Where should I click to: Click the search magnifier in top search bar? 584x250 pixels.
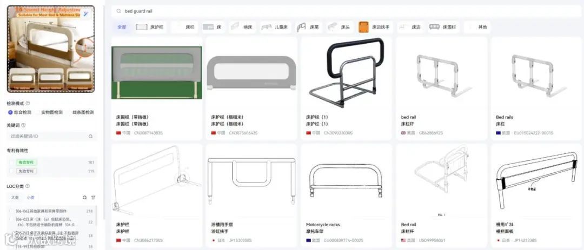tap(118, 11)
